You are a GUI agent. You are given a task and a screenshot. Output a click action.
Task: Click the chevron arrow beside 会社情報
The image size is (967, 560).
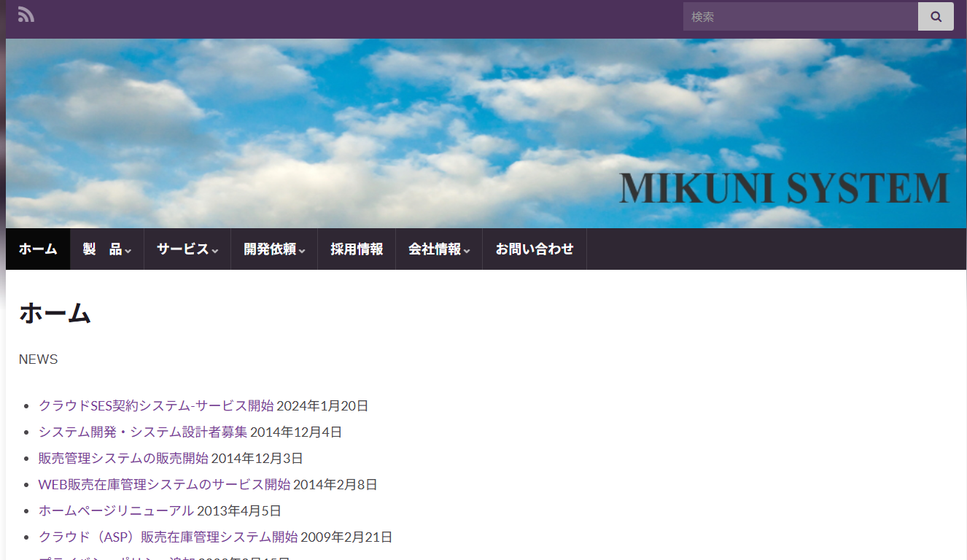(x=467, y=252)
